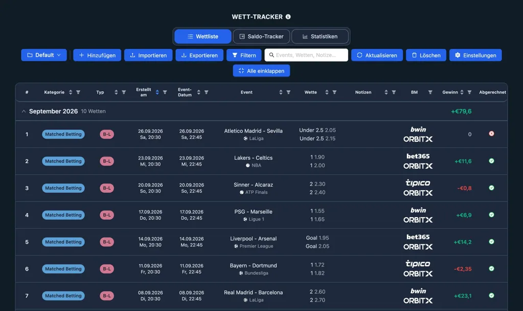Click the 10 Wetten count label
Image resolution: width=523 pixels, height=311 pixels.
pos(93,112)
